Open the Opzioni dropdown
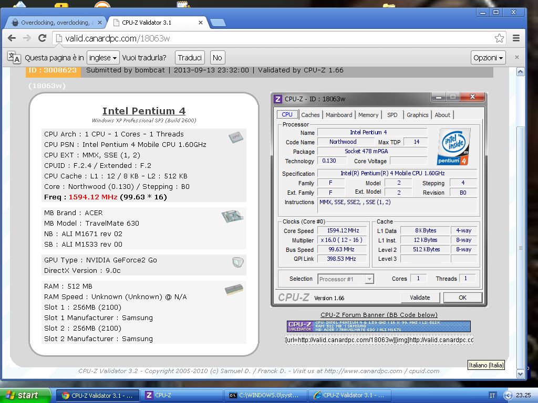This screenshot has width=538, height=403. pos(488,58)
